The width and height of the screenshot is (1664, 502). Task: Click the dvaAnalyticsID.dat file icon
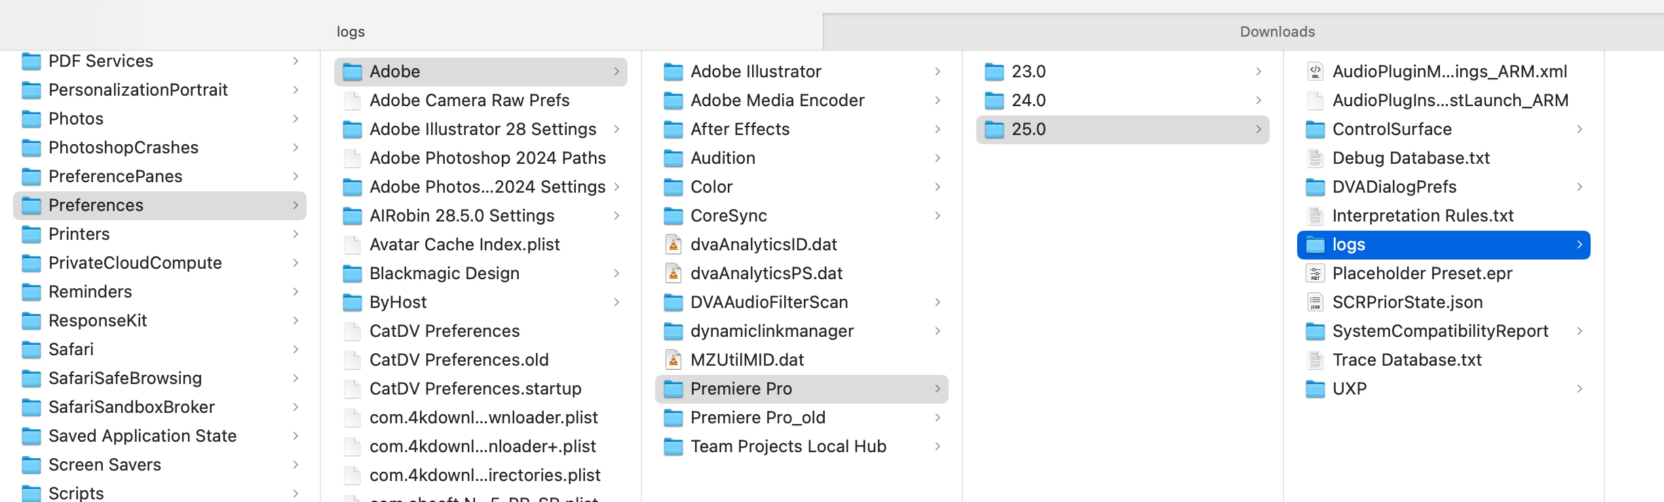[673, 244]
